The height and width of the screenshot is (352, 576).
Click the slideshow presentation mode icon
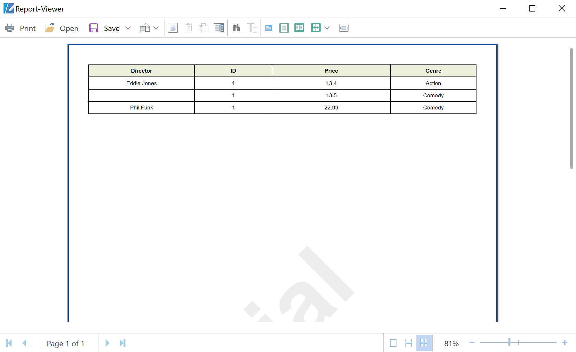344,28
